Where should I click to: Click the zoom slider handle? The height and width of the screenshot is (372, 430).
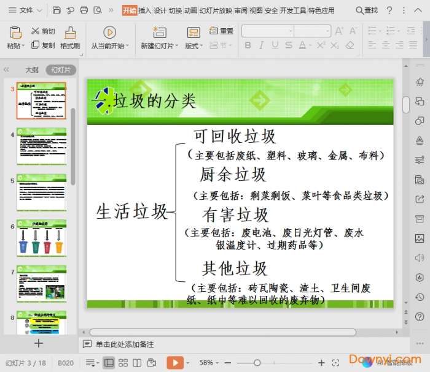click(257, 363)
